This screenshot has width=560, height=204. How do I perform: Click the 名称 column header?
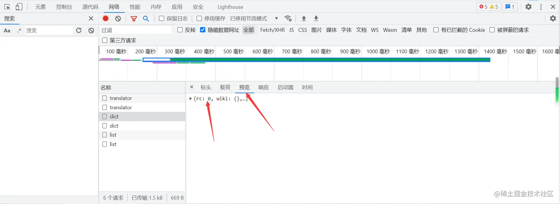pyautogui.click(x=142, y=88)
